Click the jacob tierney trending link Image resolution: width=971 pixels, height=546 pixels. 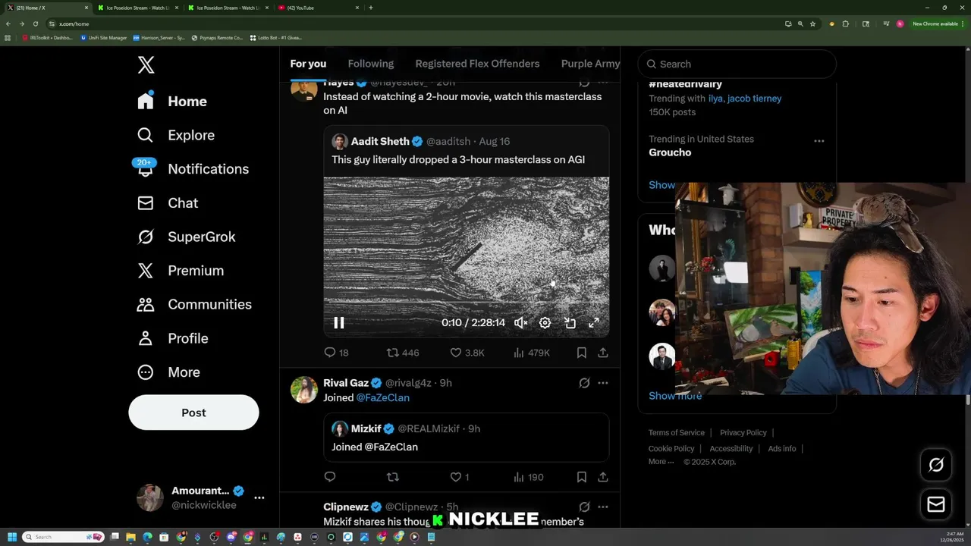(754, 99)
